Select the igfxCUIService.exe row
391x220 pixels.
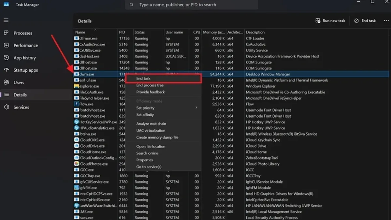click(231, 182)
